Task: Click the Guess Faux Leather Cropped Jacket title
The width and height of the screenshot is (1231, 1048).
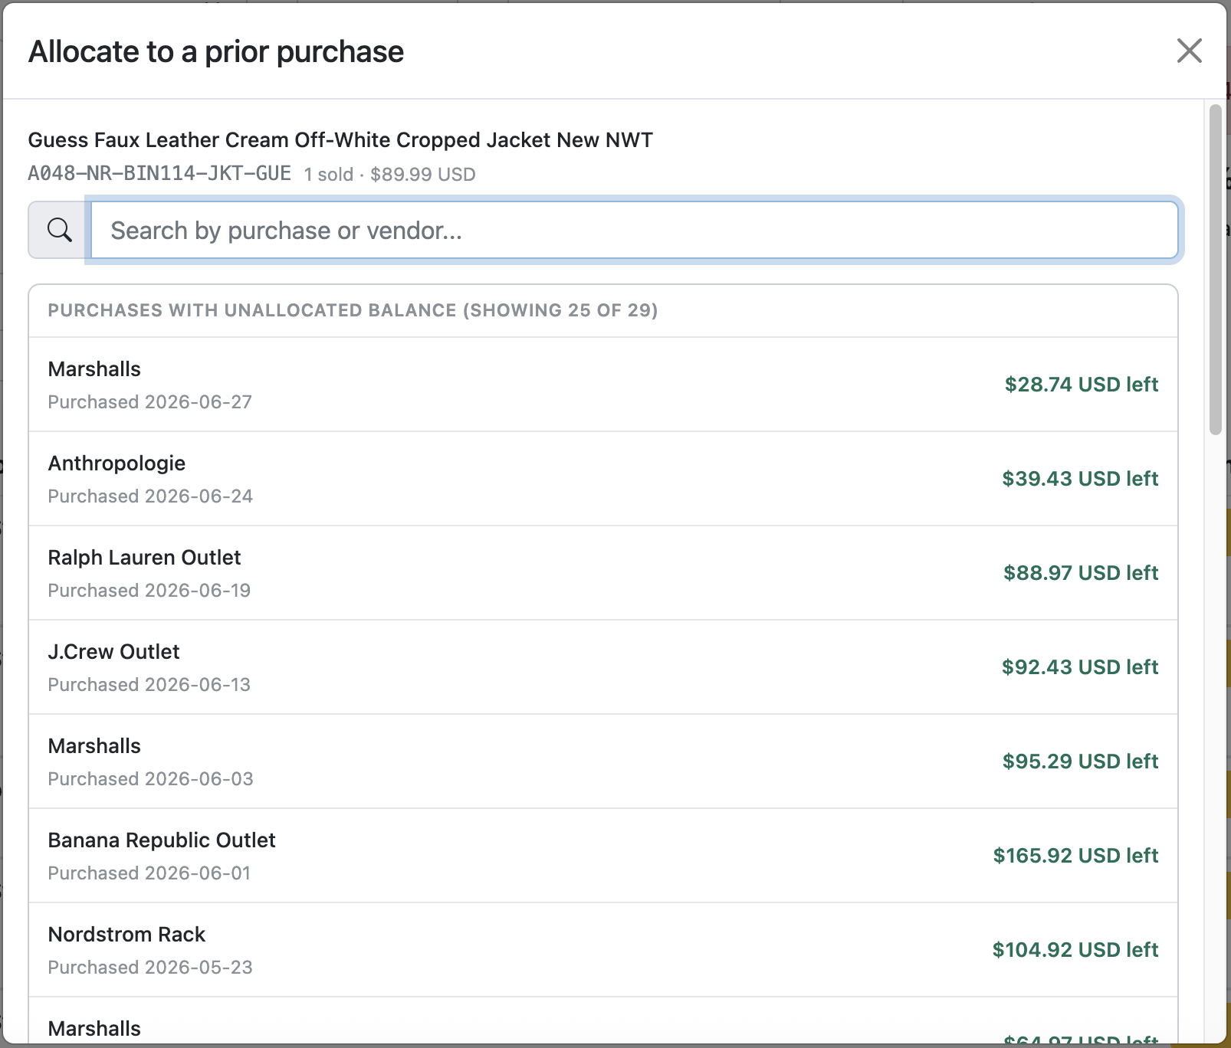Action: click(340, 140)
